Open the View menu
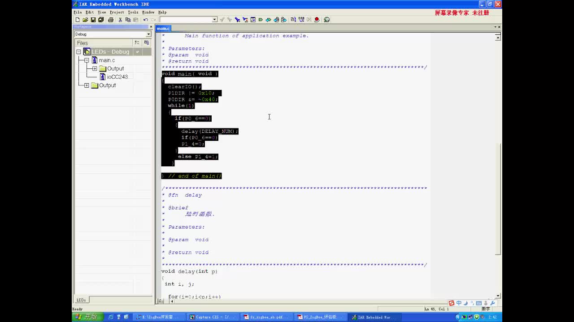574x322 pixels. tap(102, 12)
